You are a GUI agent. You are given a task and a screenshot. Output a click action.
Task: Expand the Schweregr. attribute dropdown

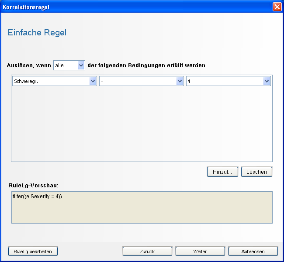click(55, 81)
